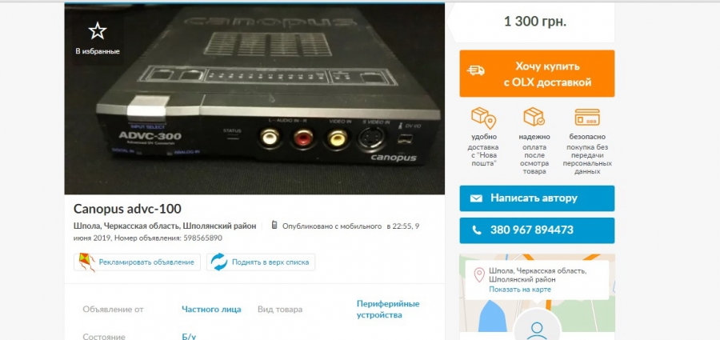Click the delivery truck icon
Viewport: 720px width, 340px height.
click(x=476, y=70)
